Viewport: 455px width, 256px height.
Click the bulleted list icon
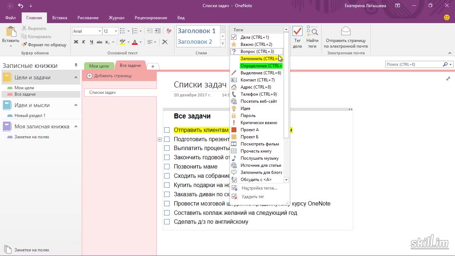pyautogui.click(x=122, y=31)
